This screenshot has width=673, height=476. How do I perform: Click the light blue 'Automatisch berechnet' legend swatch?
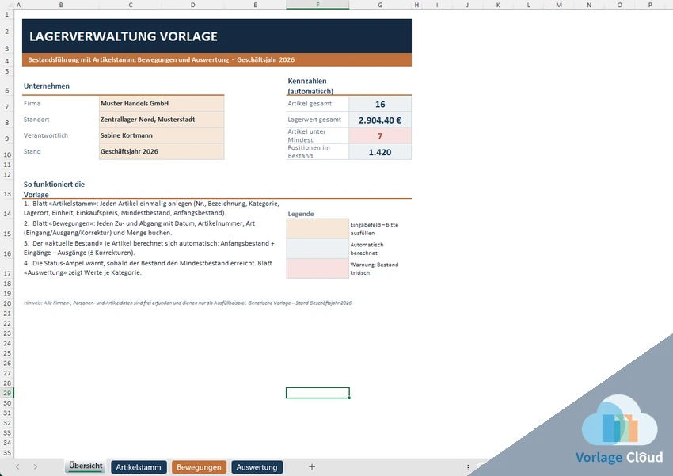click(317, 249)
